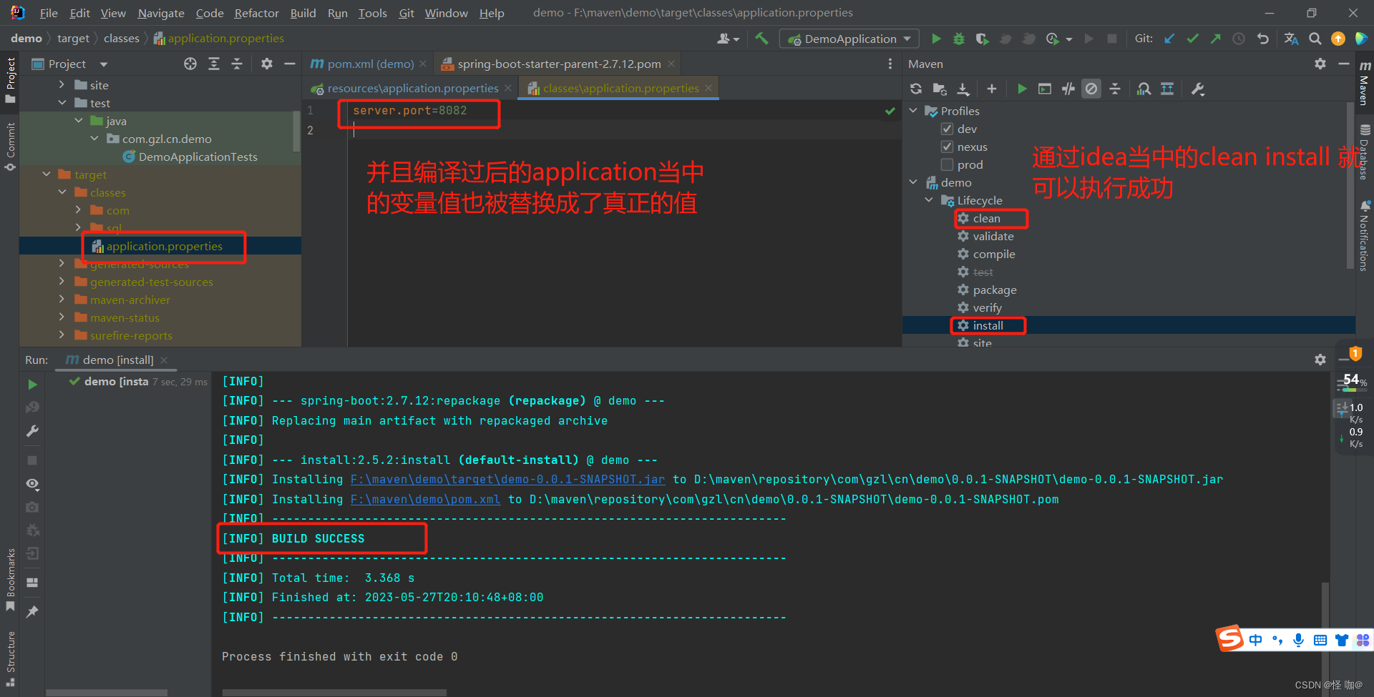The image size is (1374, 697).
Task: Open Project view dropdown
Action: click(104, 64)
